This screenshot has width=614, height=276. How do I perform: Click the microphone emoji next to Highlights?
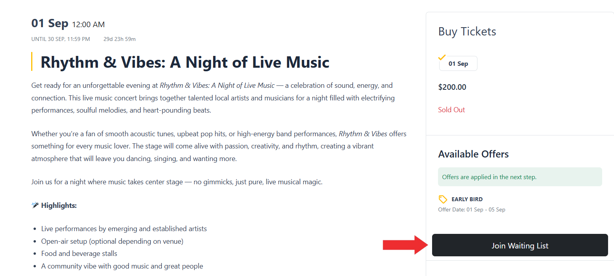35,205
